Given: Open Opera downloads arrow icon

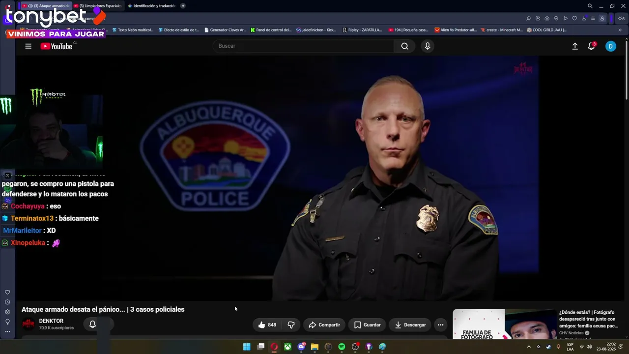Looking at the screenshot, I should [584, 19].
